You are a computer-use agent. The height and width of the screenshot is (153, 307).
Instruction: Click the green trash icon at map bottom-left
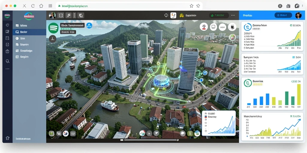click(52, 134)
